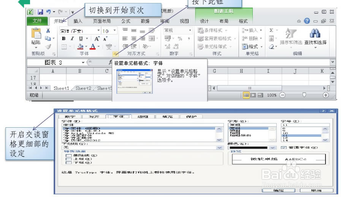Switch to the 页面布局 Page Layout tab
Image resolution: width=341 pixels, height=197 pixels.
pos(102,21)
